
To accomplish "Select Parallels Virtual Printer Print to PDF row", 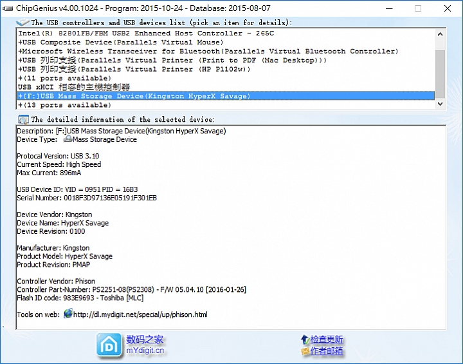I will pyautogui.click(x=226, y=60).
